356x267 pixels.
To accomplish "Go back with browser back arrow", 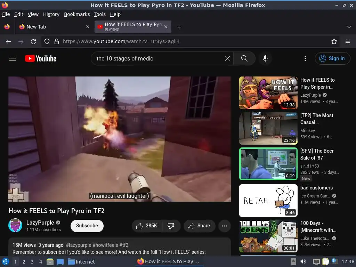I will point(8,41).
